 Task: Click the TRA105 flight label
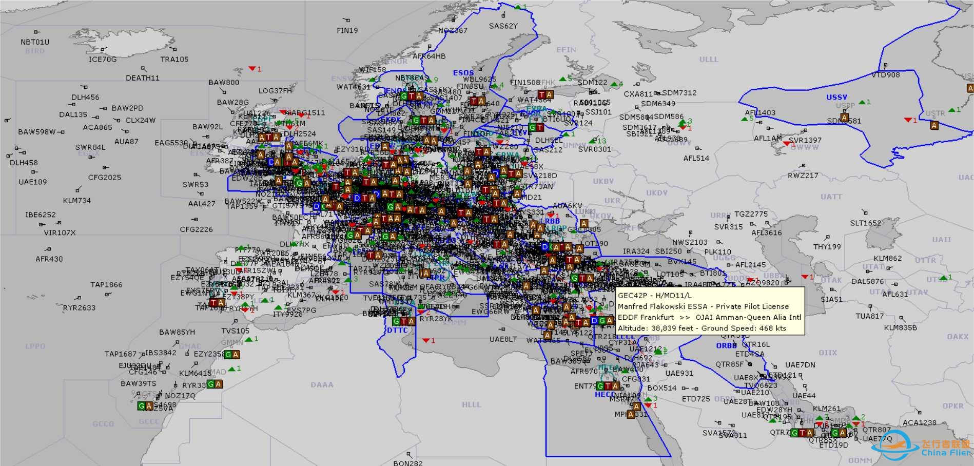point(174,60)
